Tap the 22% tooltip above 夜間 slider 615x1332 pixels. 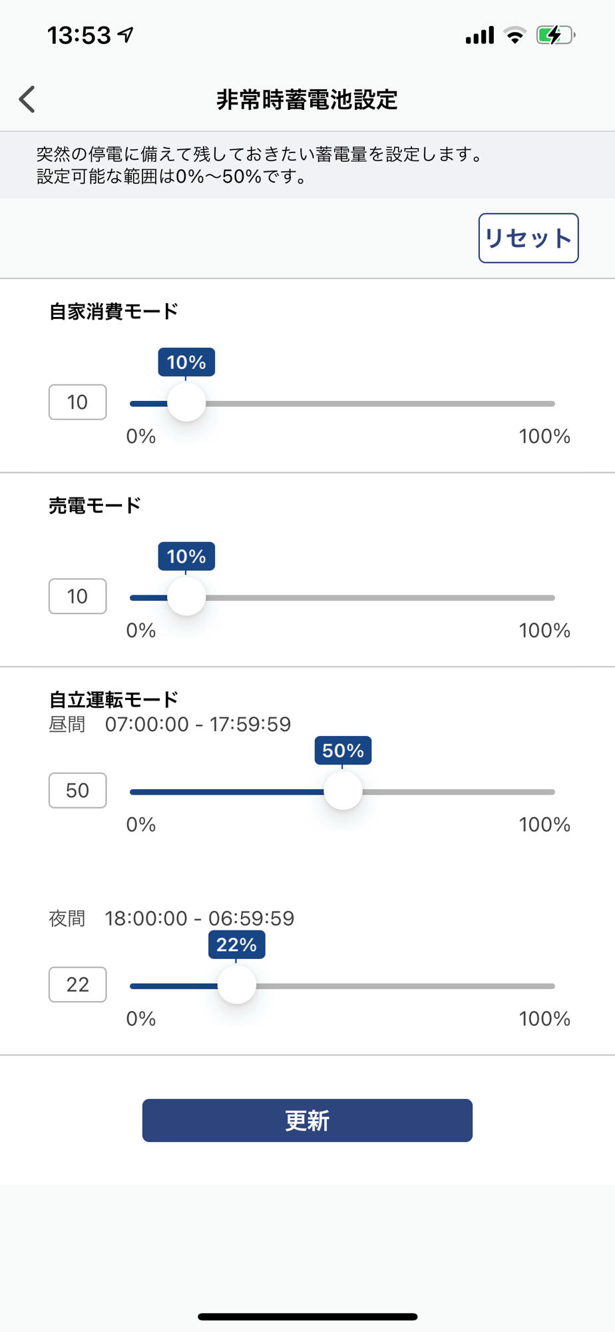(x=236, y=944)
